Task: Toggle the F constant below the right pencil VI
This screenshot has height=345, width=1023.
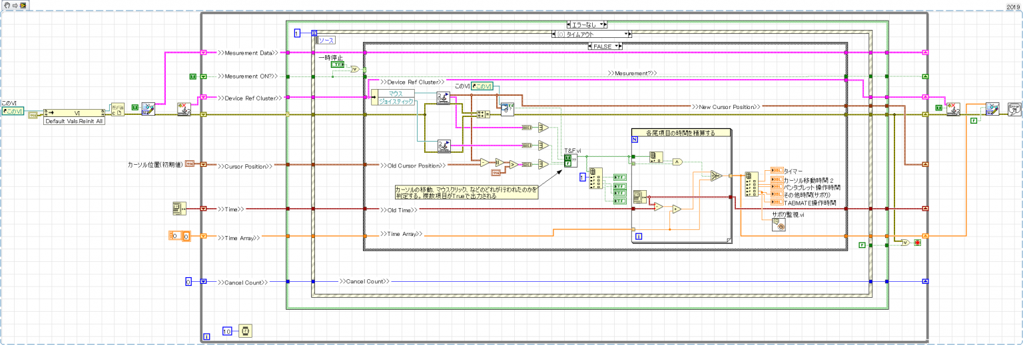Action: 973,121
